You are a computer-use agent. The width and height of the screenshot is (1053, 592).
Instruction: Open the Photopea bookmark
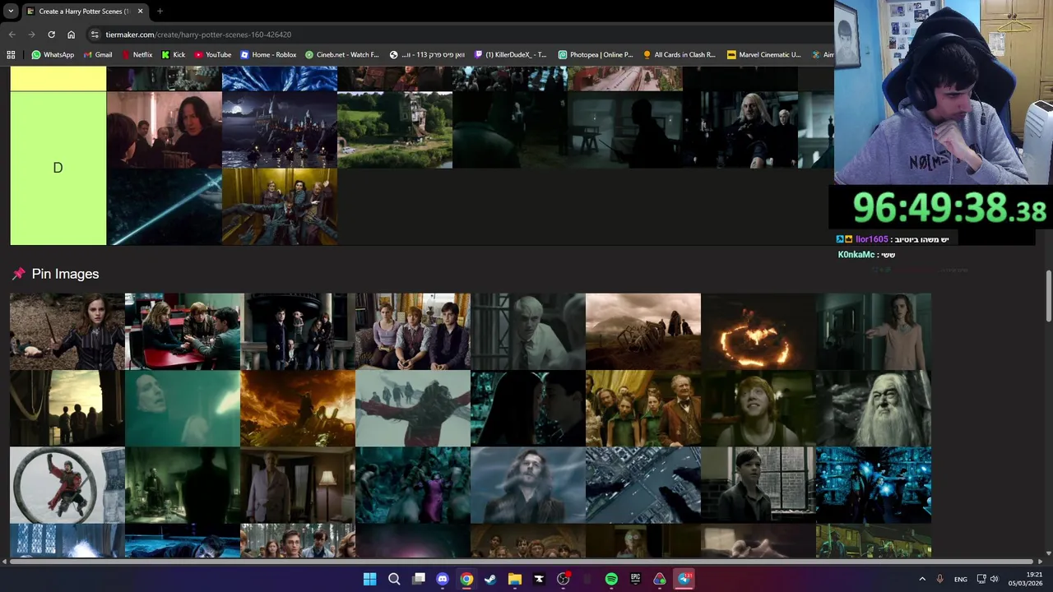click(596, 55)
